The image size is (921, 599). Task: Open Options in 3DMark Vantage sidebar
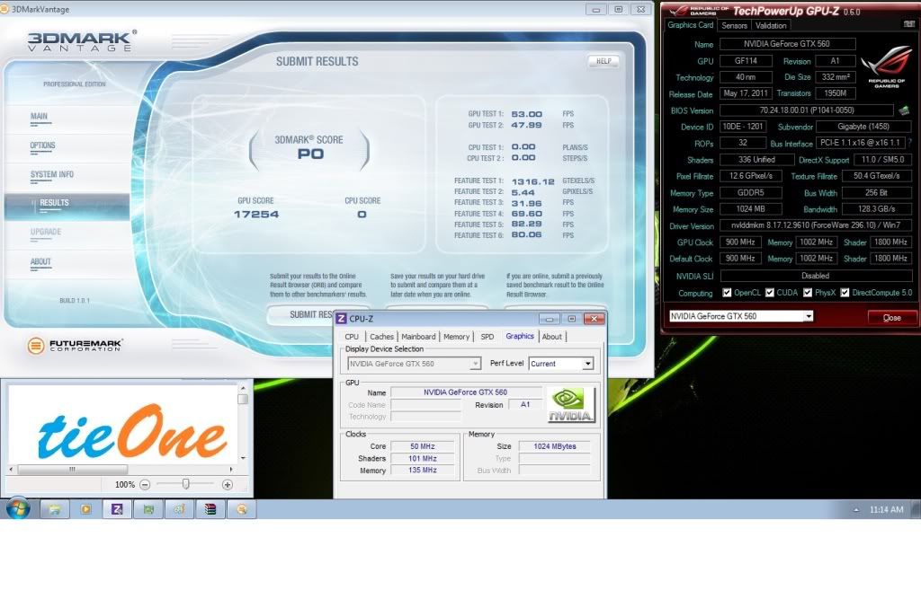(43, 145)
